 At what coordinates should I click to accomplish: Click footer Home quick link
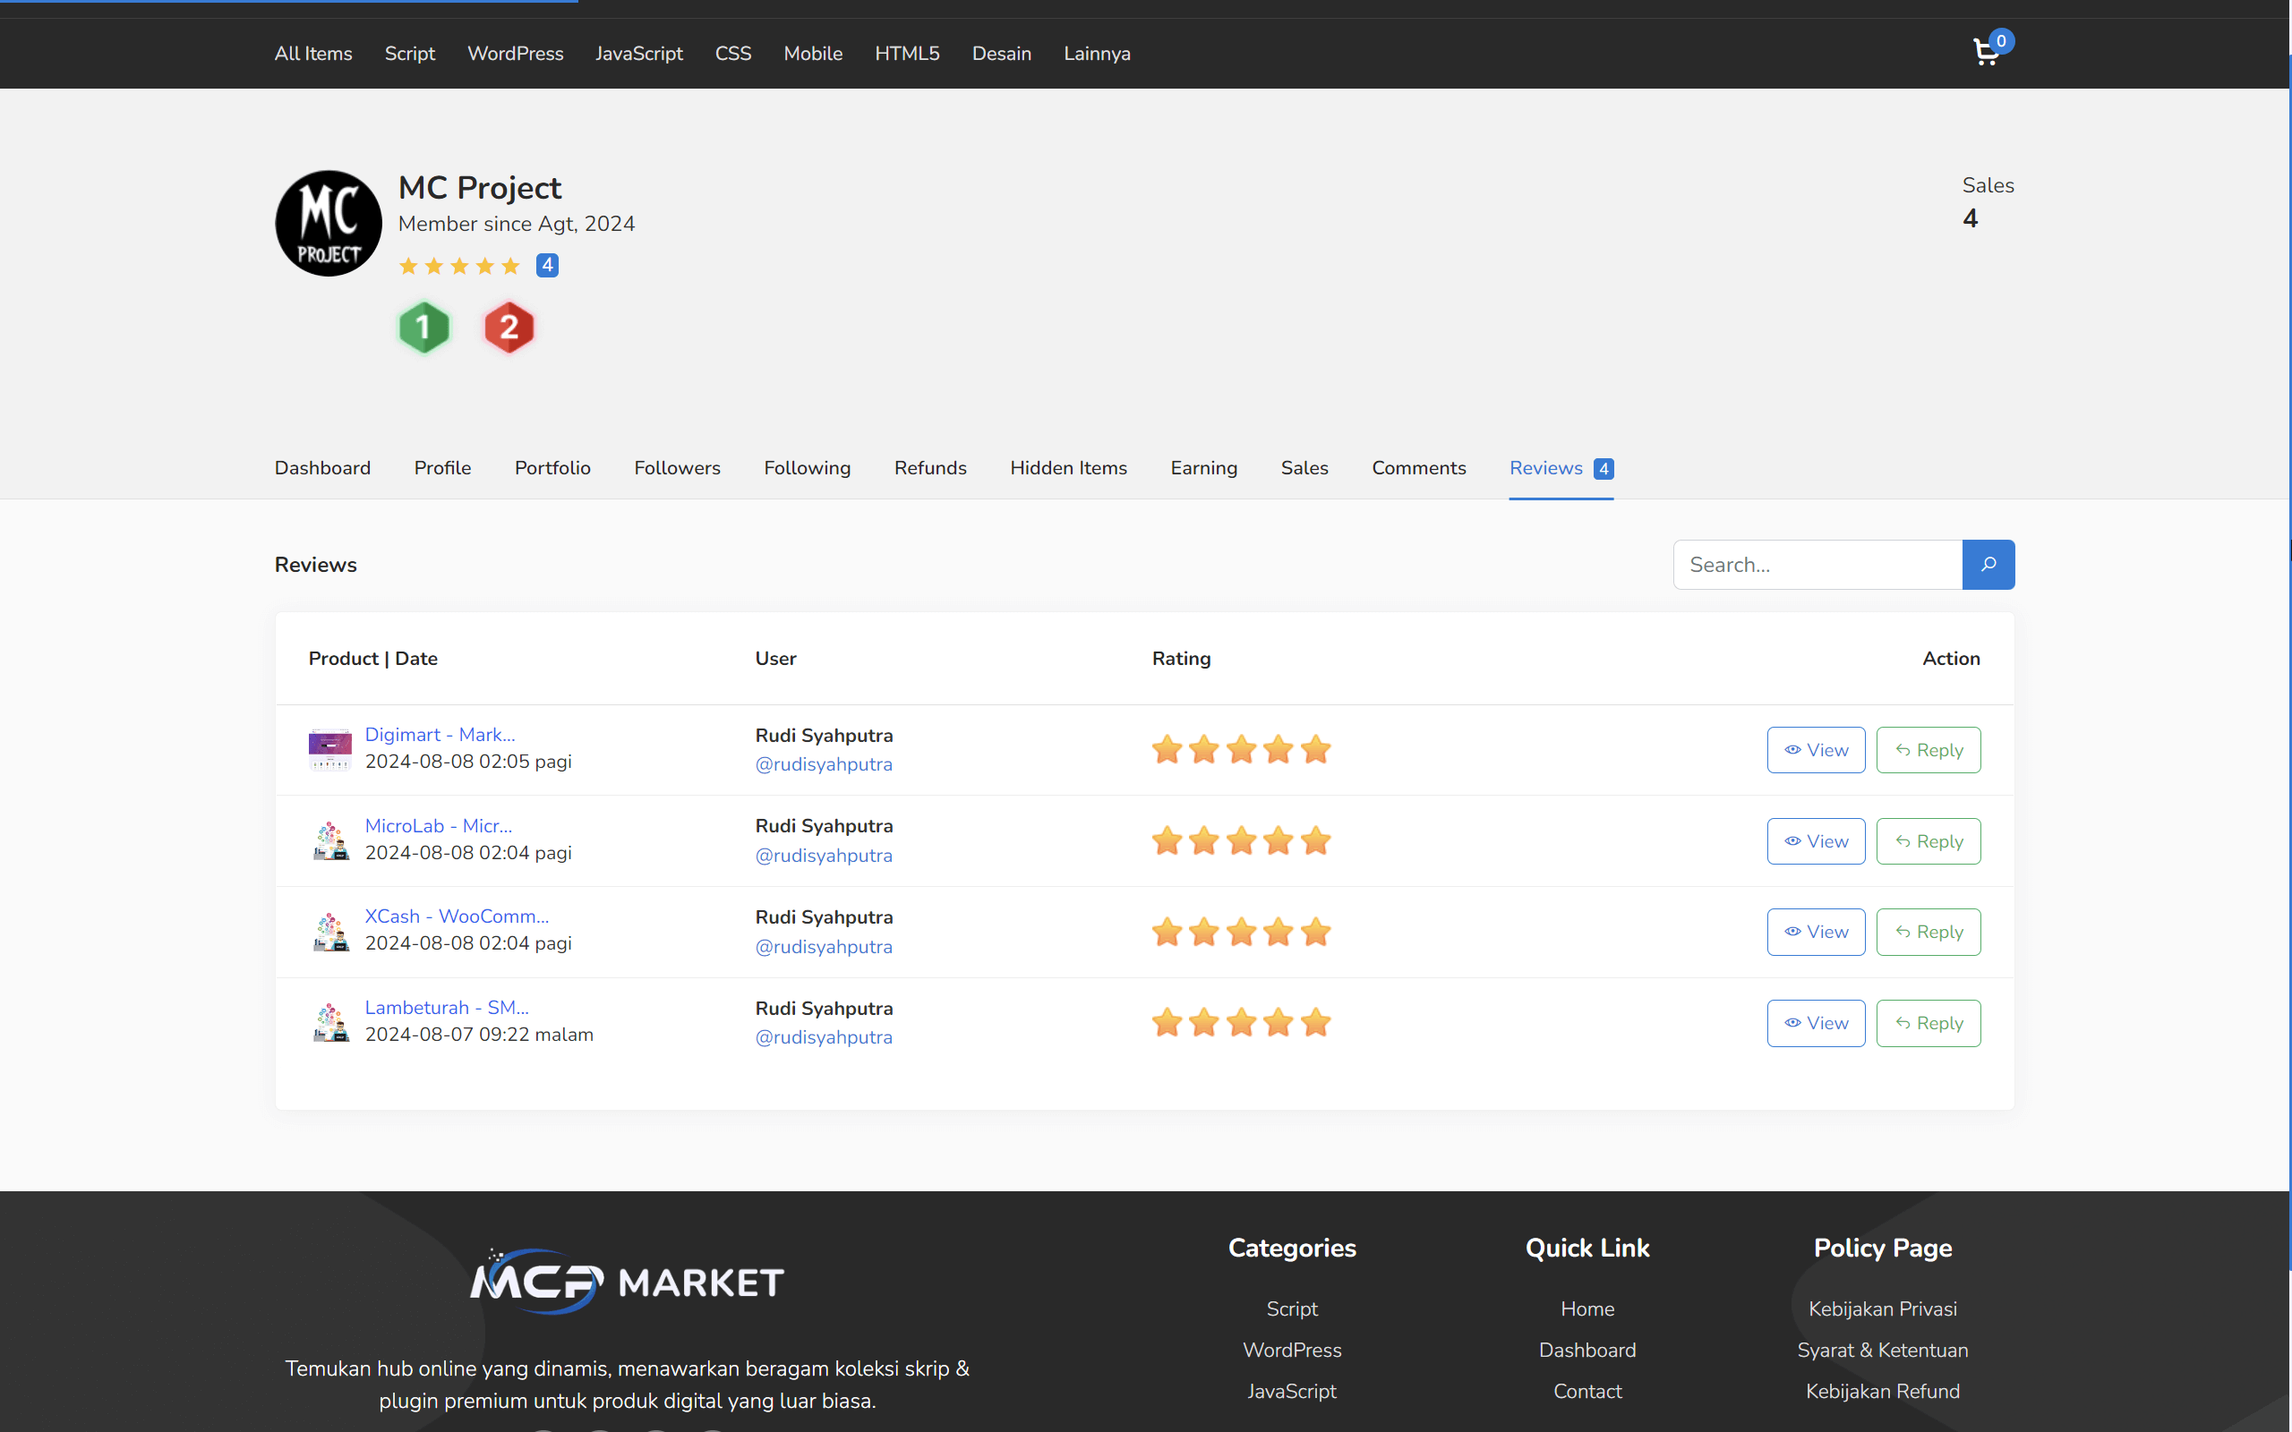1587,1308
